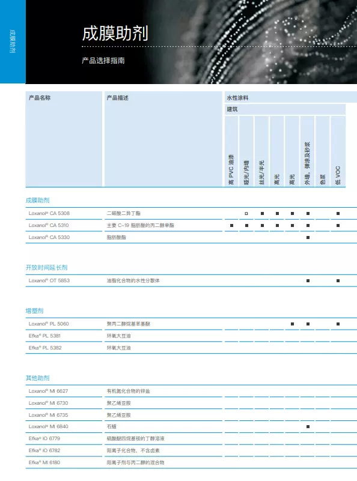The height and width of the screenshot is (481, 357).
Task: Select the description 聚丙二醇烷基苯基醚
Action: tap(128, 324)
